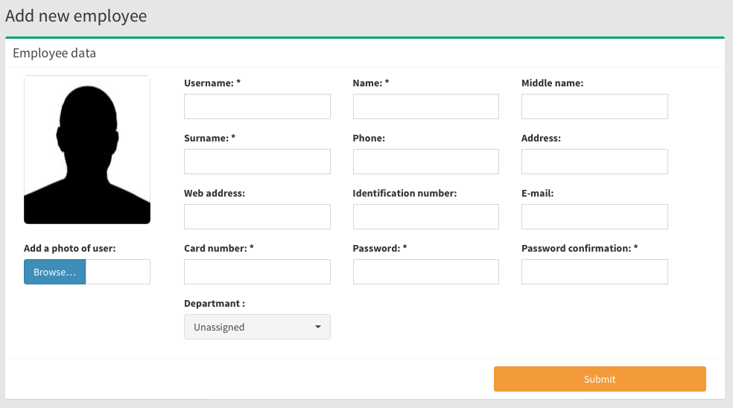Click the empty file name box beside Browse
733x408 pixels.
118,272
